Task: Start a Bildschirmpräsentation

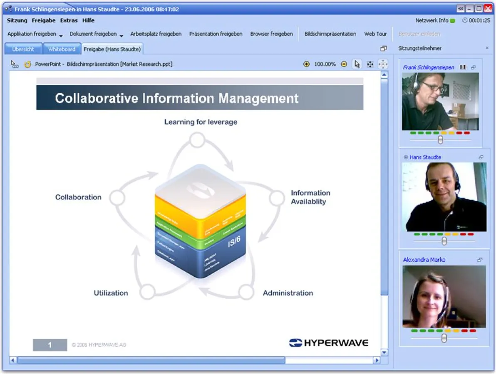Action: point(330,34)
